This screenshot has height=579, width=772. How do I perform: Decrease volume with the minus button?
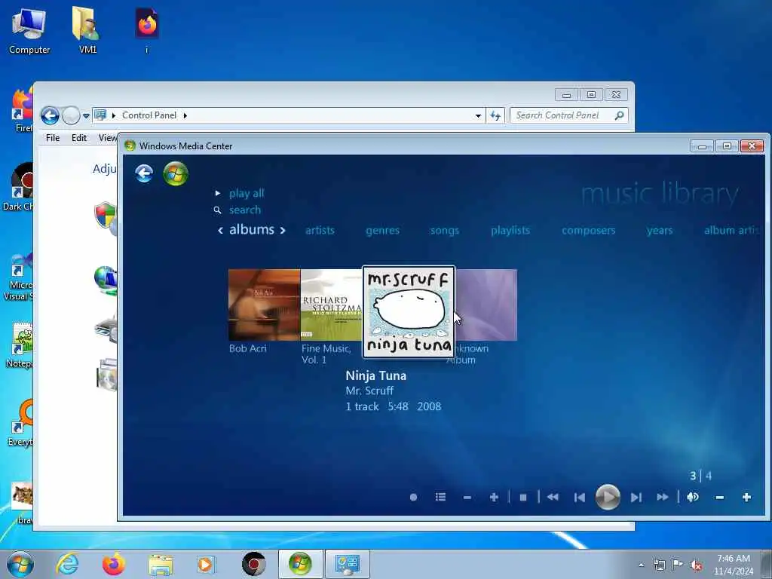(x=720, y=498)
